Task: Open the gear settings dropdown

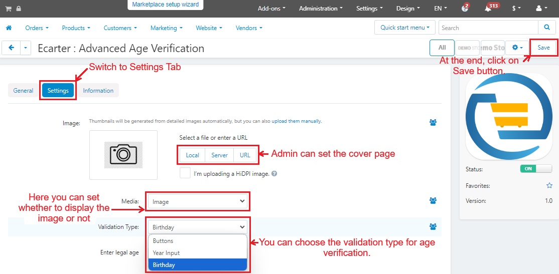Action: tap(517, 48)
